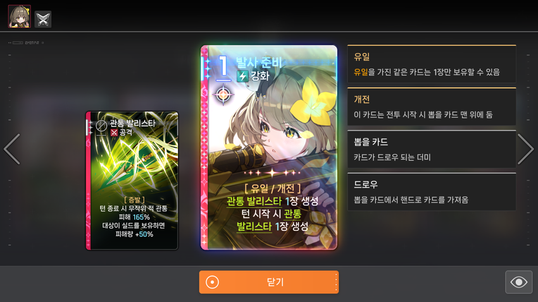The image size is (538, 302).
Task: Toggle the eye visibility button
Action: [x=518, y=282]
